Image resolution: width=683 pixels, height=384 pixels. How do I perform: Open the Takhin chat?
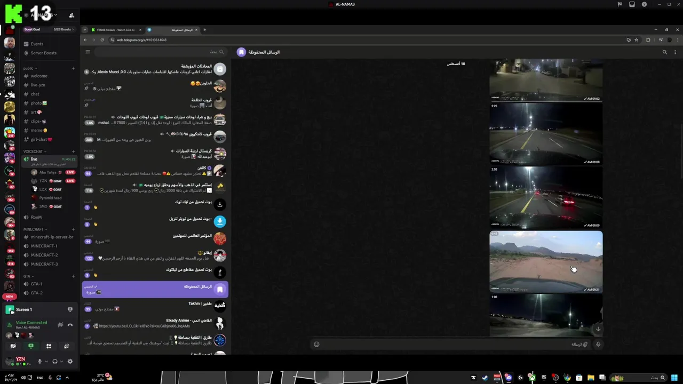[155, 306]
